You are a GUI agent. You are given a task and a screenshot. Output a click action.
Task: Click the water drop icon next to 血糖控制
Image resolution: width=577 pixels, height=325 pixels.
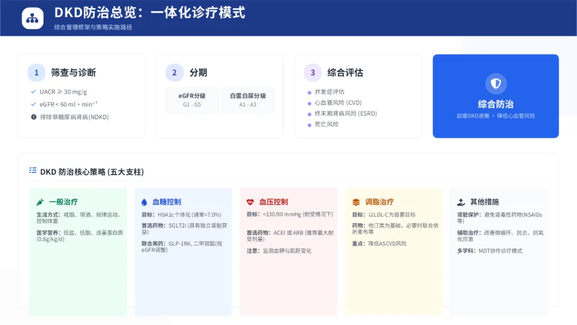click(144, 202)
